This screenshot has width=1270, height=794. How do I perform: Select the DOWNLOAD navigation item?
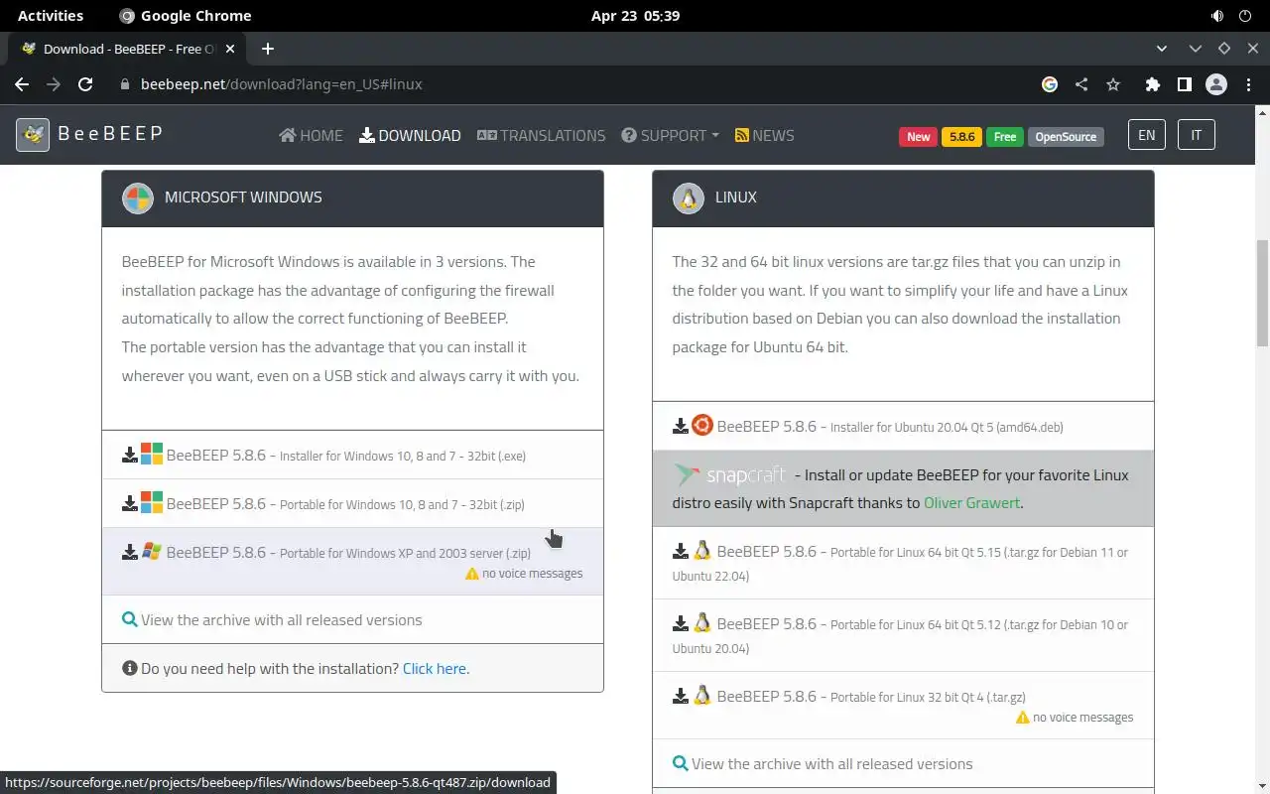point(410,135)
